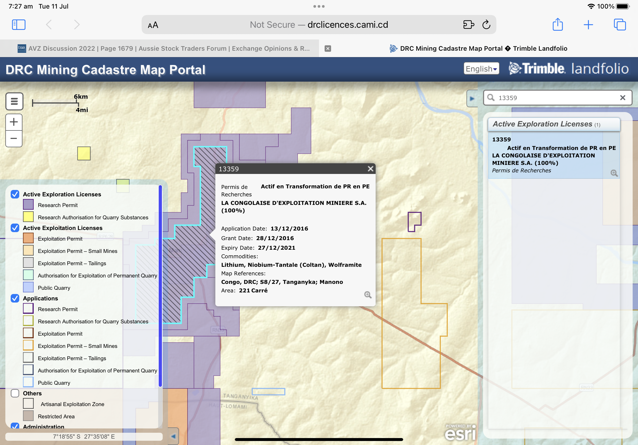The height and width of the screenshot is (445, 638).
Task: Click the esri logo link
Action: [x=460, y=433]
